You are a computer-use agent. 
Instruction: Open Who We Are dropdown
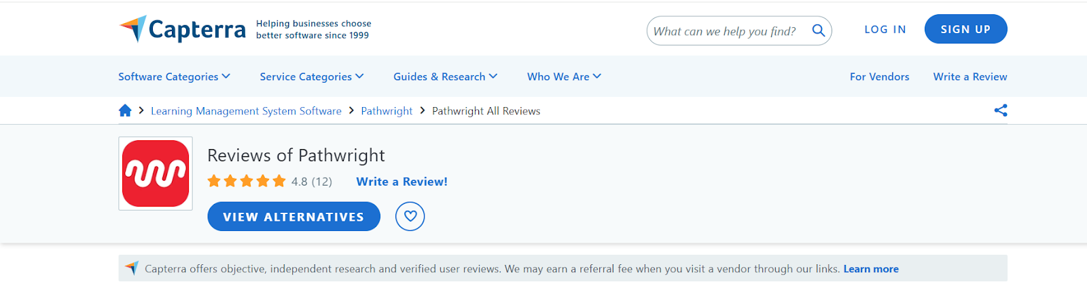click(x=565, y=77)
